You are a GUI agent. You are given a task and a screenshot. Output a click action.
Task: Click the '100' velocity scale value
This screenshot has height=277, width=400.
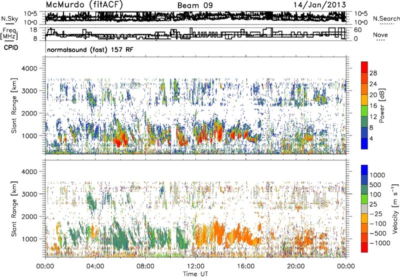375,194
